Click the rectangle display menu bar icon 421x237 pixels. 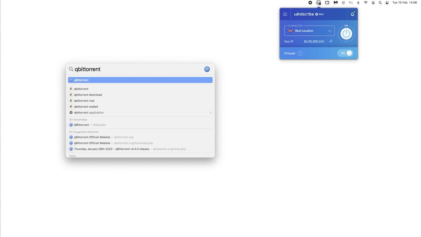(x=327, y=3)
